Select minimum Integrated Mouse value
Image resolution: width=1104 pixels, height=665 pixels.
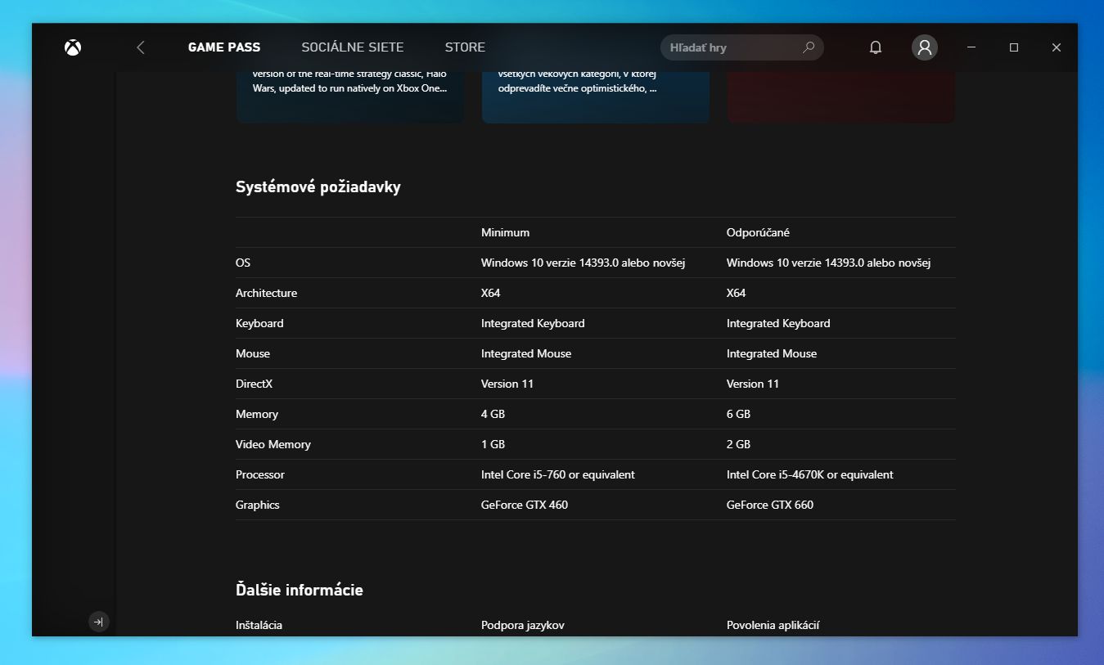click(526, 353)
